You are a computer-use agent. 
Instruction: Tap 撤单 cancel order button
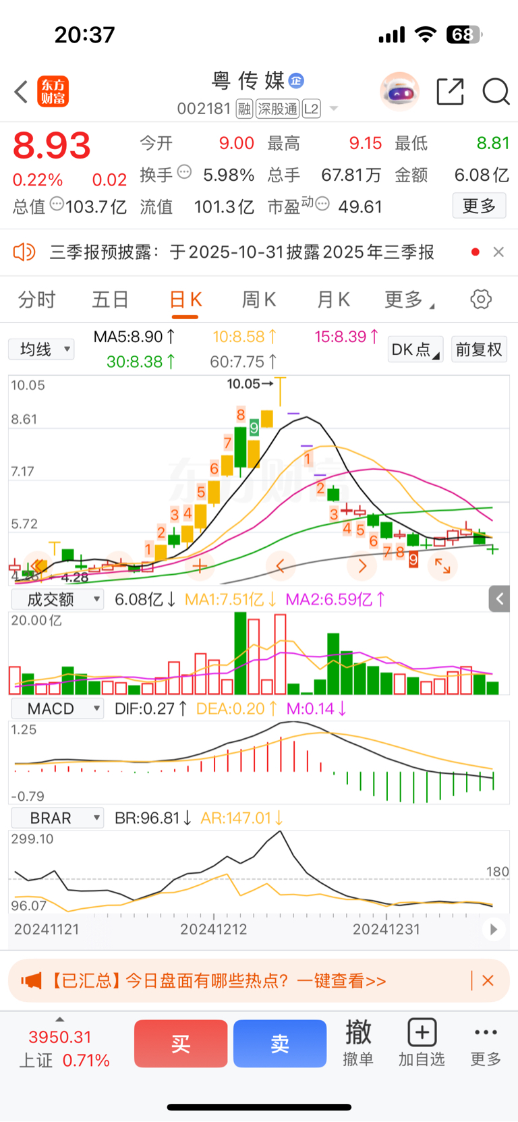pos(358,1043)
